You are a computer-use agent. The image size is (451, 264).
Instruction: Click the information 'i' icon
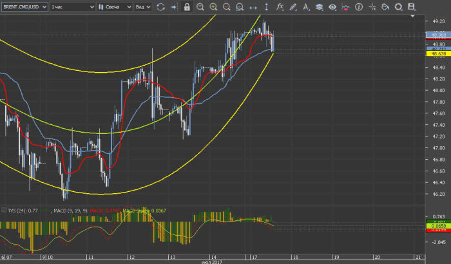click(359, 7)
